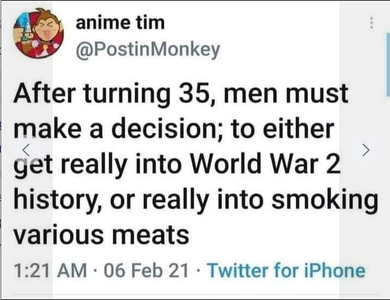Screen dimensions: 390x300
Task: Open the @PostinMonkey handle link
Action: 147,49
